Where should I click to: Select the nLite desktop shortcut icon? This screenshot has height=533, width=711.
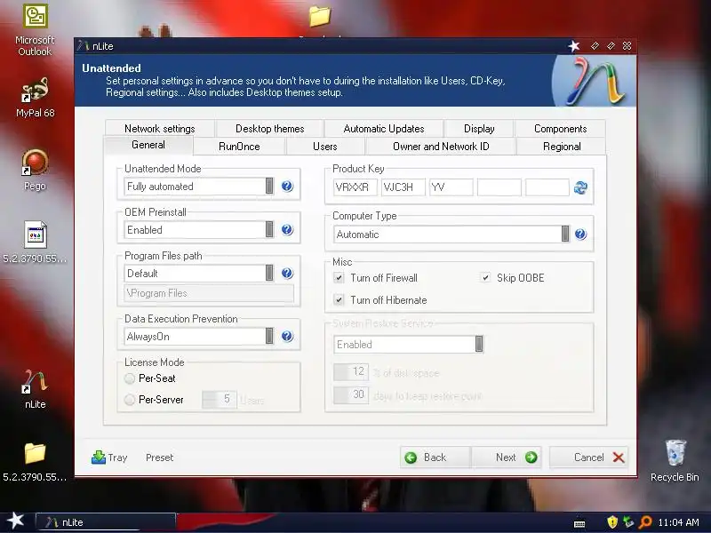[x=35, y=389]
